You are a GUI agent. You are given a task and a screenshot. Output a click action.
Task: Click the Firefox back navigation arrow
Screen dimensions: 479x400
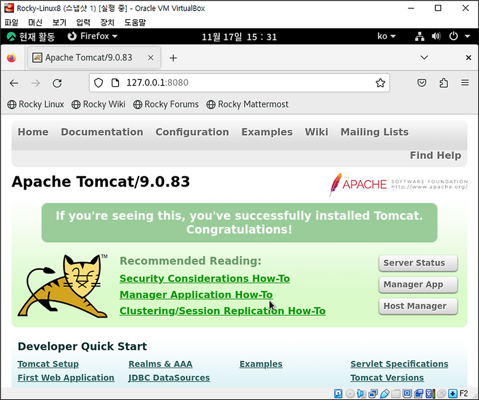point(14,83)
